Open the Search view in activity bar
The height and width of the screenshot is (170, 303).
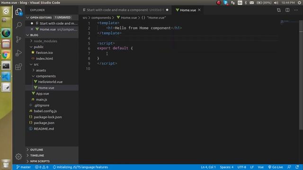[18, 25]
